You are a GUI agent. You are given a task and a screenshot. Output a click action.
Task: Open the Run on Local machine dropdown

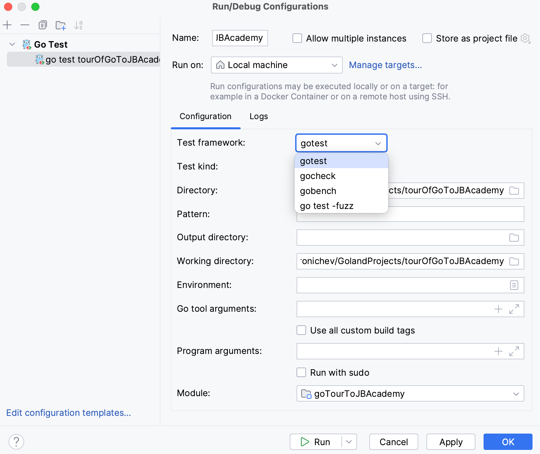pyautogui.click(x=276, y=65)
